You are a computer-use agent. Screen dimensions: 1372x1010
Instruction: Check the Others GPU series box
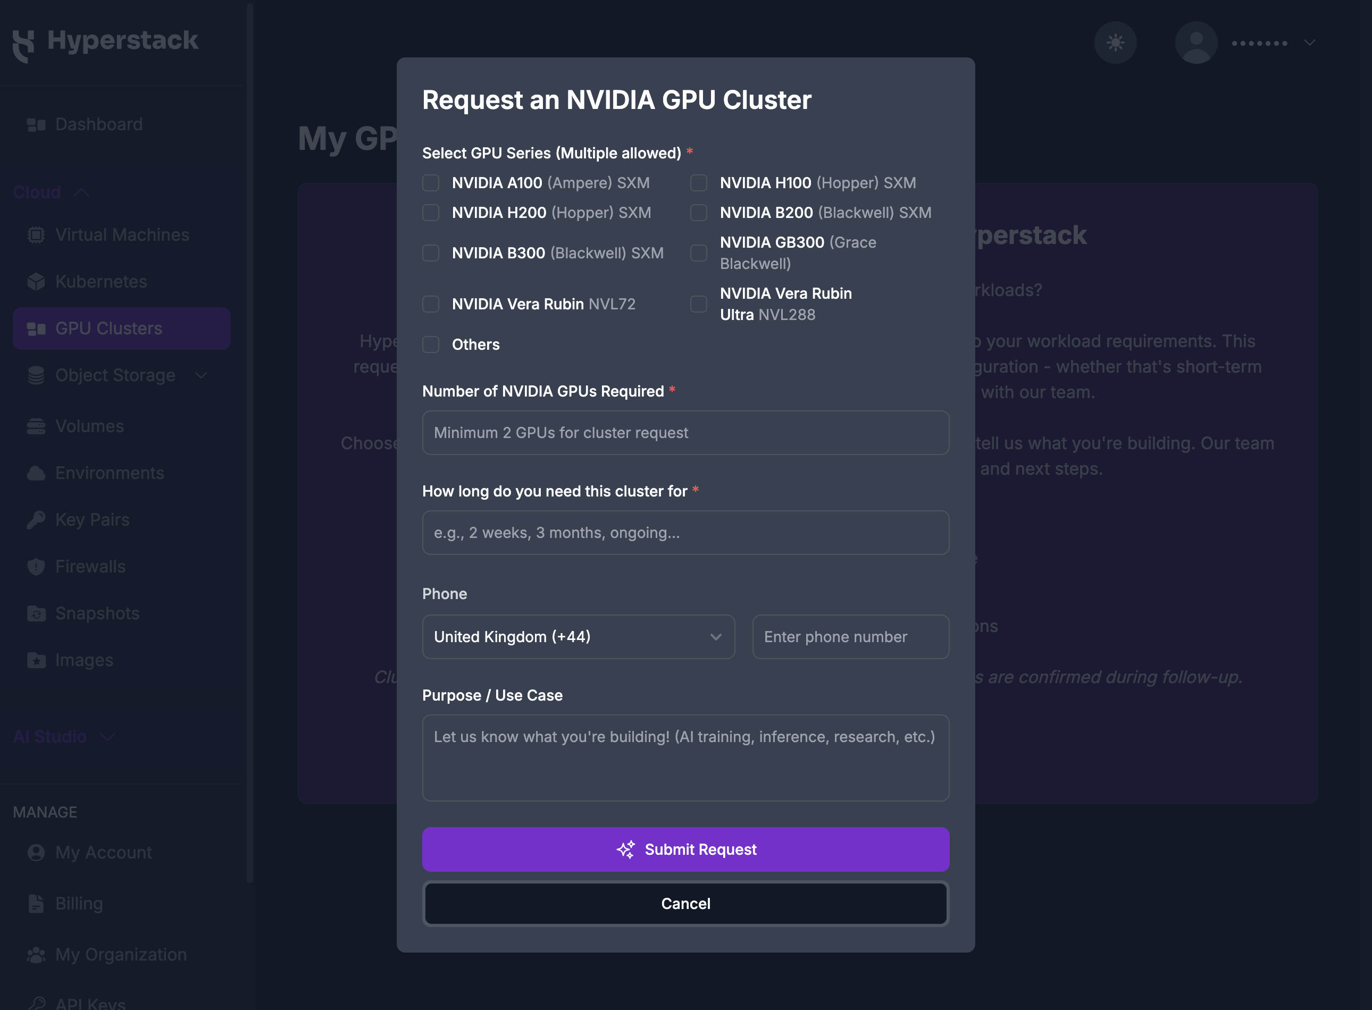[x=431, y=344]
